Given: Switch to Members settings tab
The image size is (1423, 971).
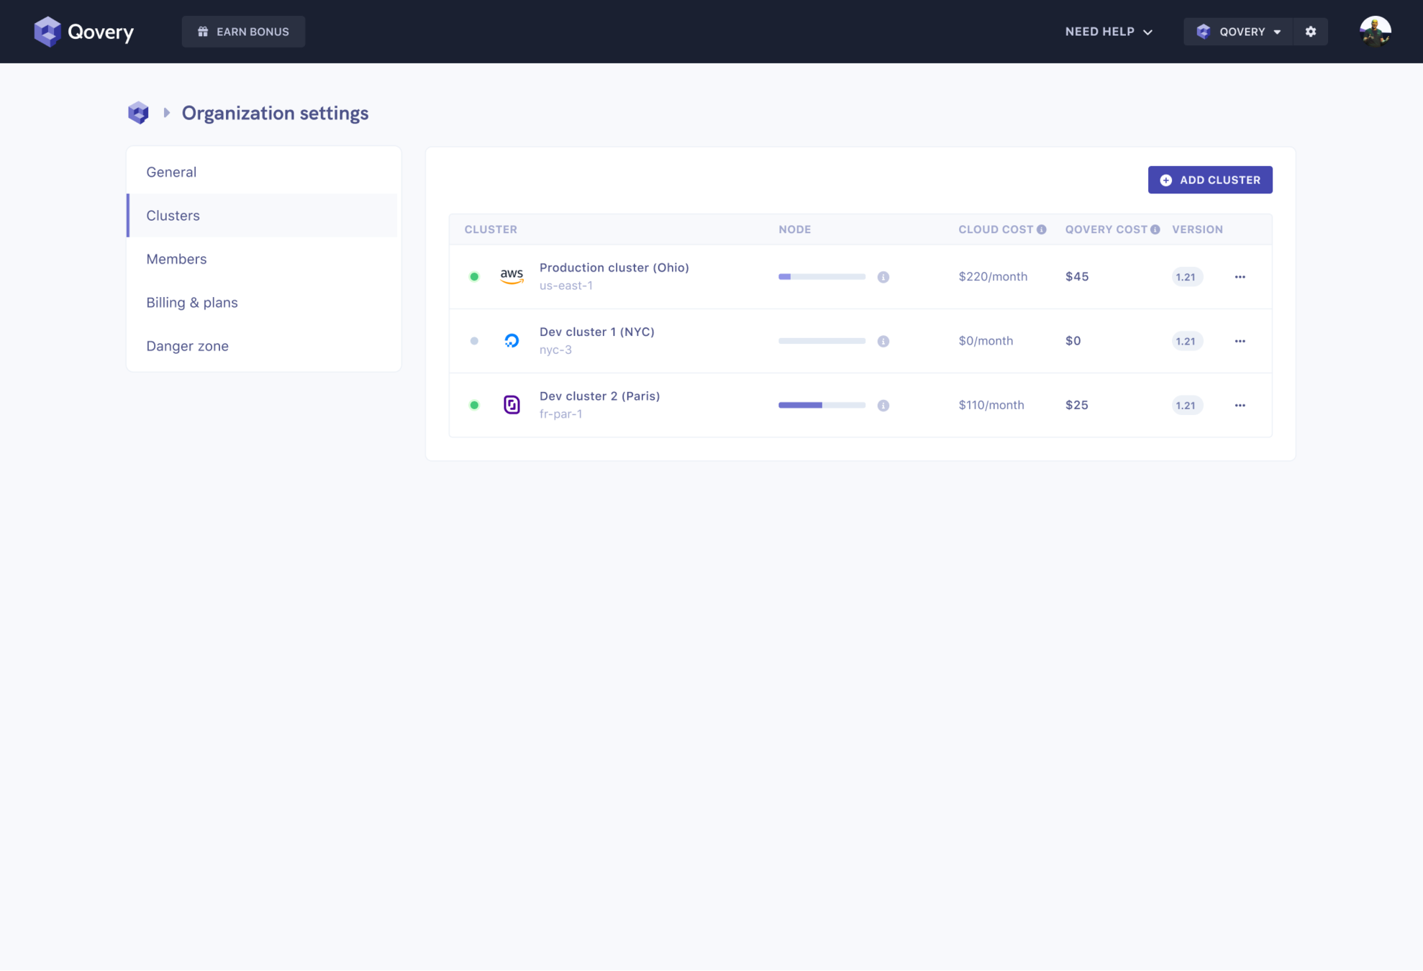Looking at the screenshot, I should [x=176, y=259].
